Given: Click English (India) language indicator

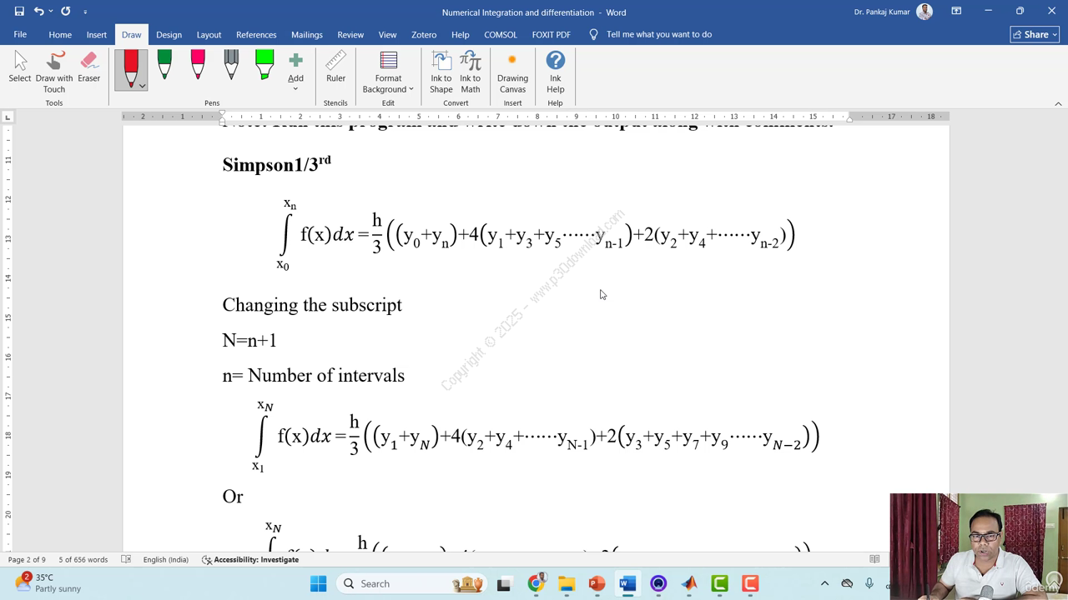Looking at the screenshot, I should pos(166,559).
